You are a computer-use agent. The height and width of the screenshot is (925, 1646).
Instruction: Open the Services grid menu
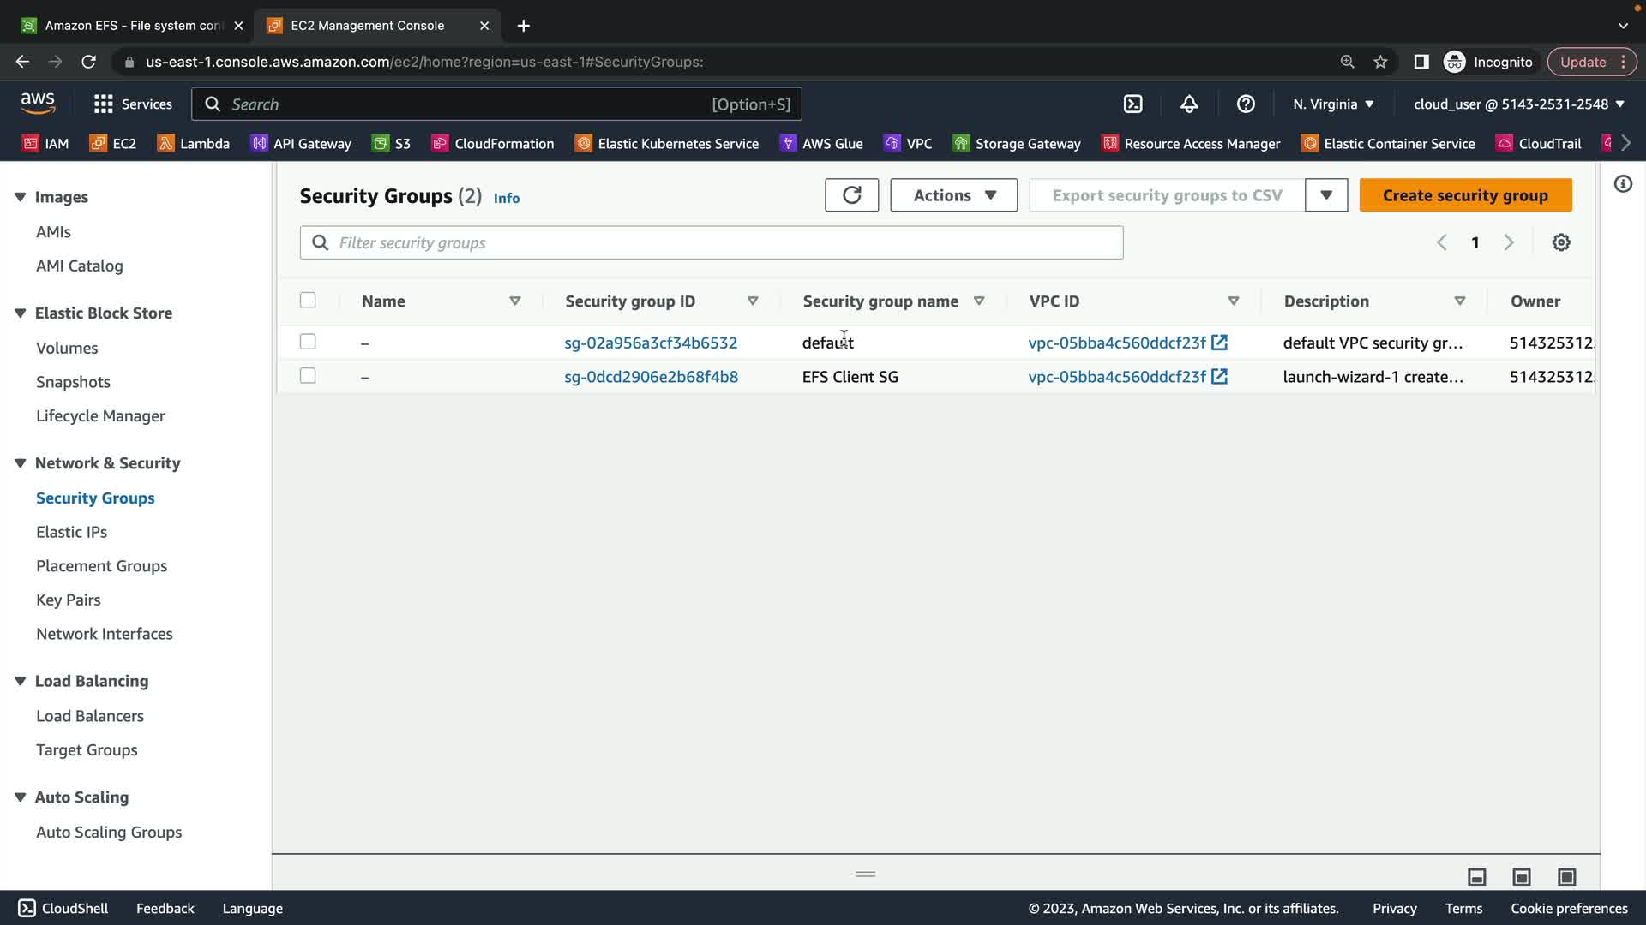132,104
